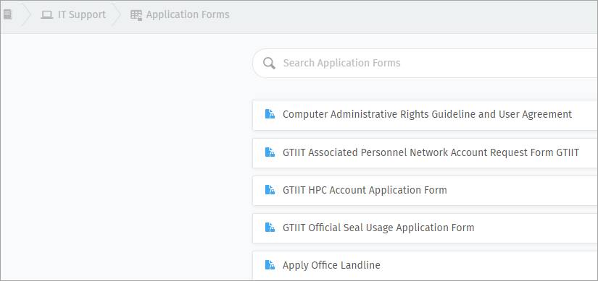Click document icon for HPC Account Application
This screenshot has width=598, height=281.
pos(270,189)
